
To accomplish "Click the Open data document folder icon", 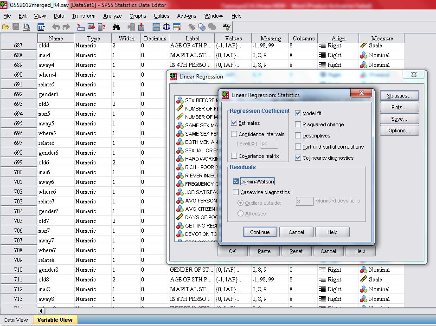I will click(x=6, y=27).
